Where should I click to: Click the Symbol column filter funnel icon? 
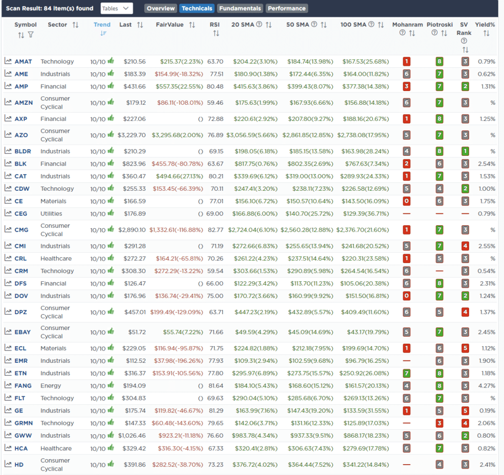tap(31, 35)
